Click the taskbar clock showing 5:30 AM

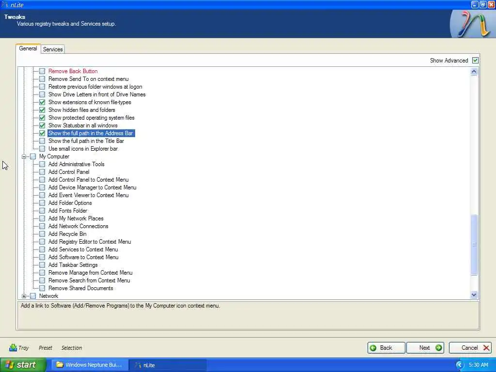pyautogui.click(x=478, y=365)
